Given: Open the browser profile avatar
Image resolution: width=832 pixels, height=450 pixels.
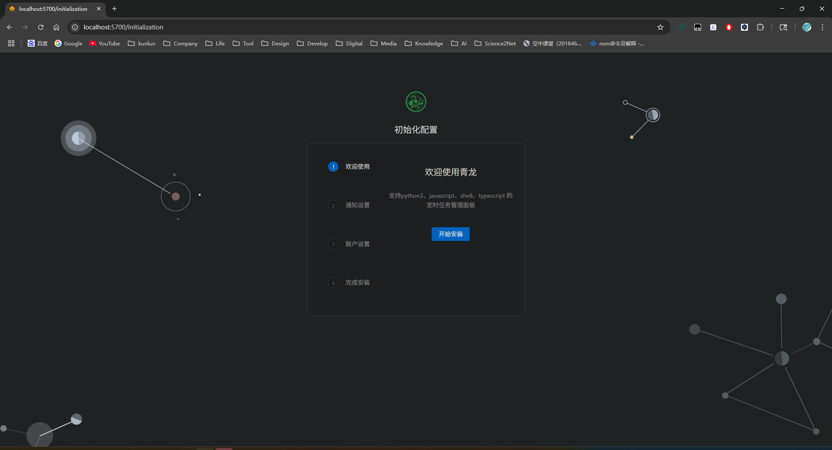Looking at the screenshot, I should (807, 27).
